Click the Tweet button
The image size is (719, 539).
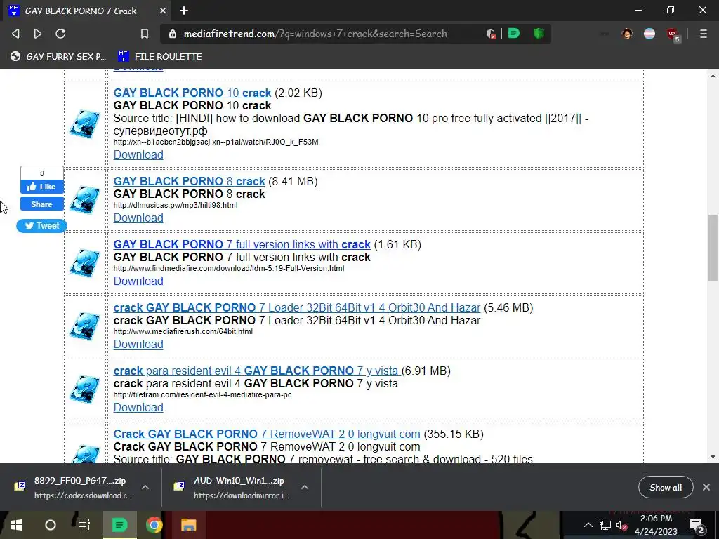coord(41,226)
